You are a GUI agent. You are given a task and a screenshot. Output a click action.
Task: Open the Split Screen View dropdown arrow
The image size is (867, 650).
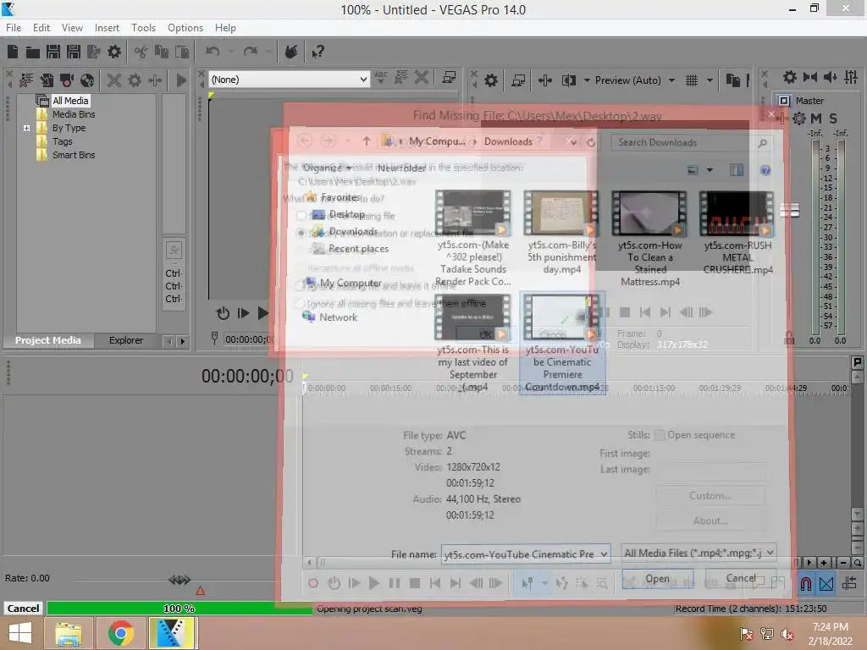click(x=587, y=80)
